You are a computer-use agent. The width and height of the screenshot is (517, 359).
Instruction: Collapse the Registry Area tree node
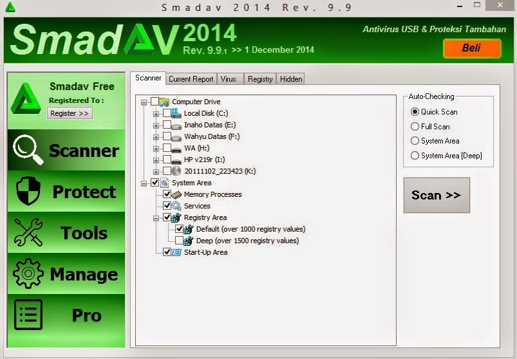coord(156,218)
